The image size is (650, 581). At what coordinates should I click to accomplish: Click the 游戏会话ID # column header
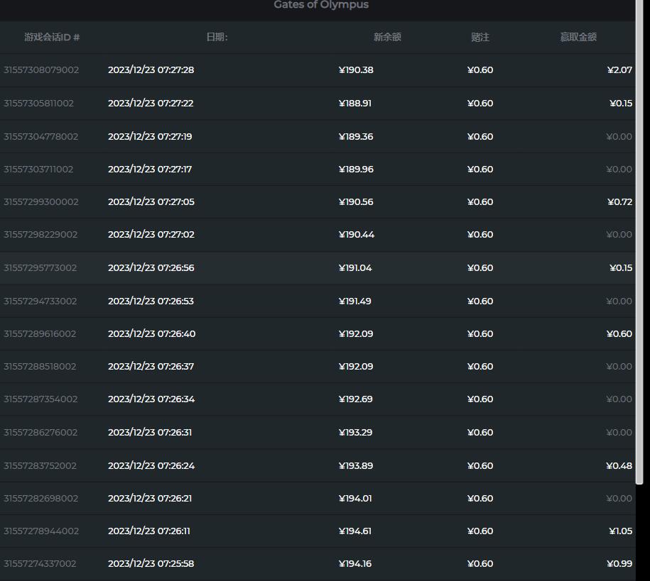pos(52,38)
